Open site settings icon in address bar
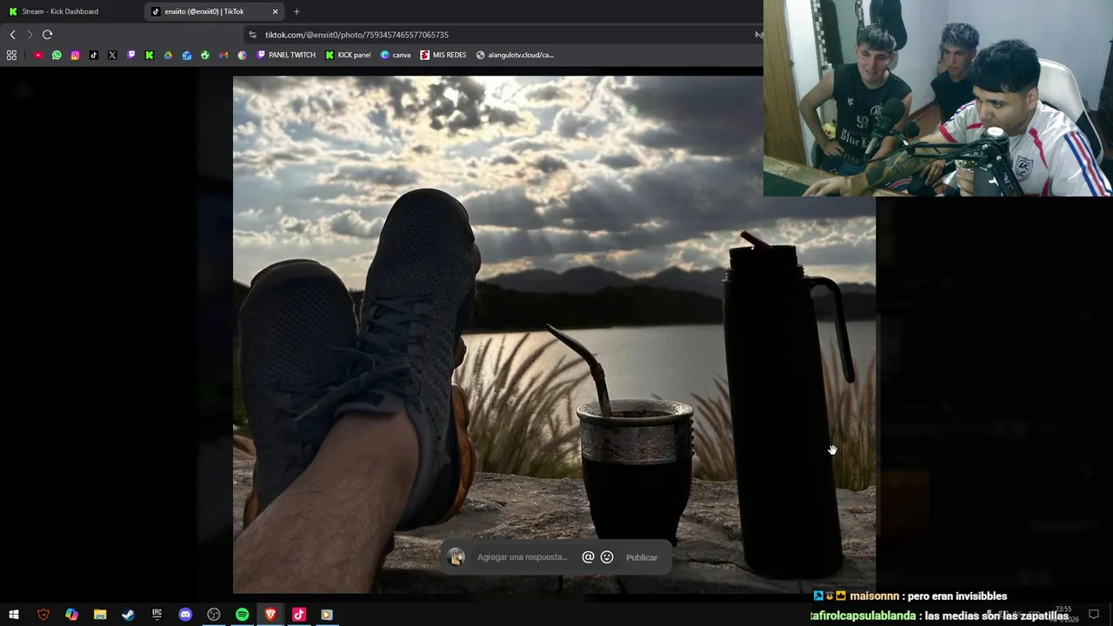The width and height of the screenshot is (1113, 626). 253,35
